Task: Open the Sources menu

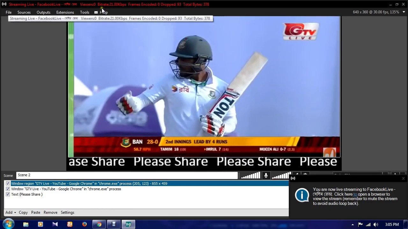Action: [24, 12]
